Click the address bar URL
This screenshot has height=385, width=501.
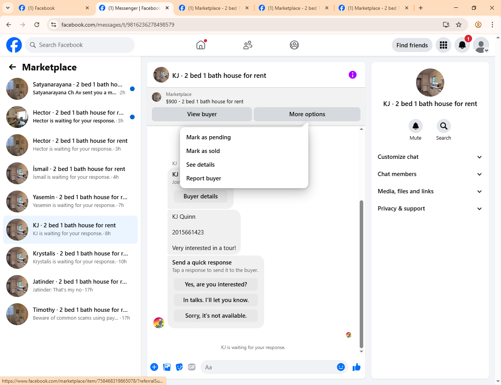118,25
